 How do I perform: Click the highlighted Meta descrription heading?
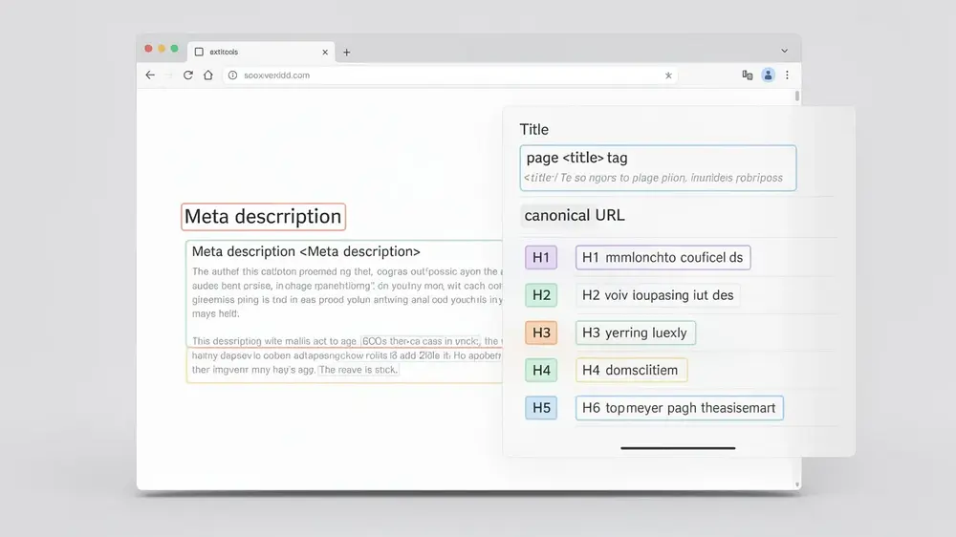[x=264, y=216]
